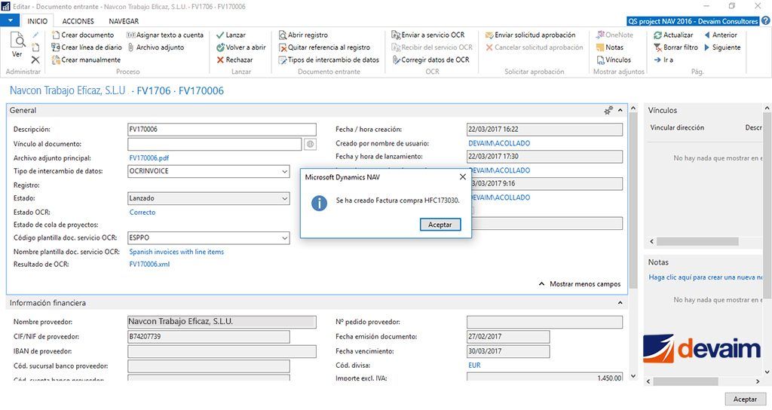Click Quitar referencia al registro

click(324, 47)
